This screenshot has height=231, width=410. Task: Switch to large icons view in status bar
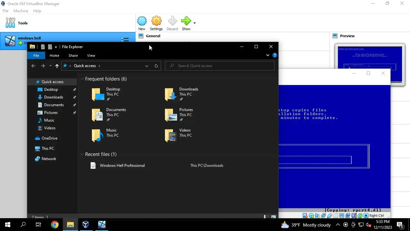[x=274, y=217]
